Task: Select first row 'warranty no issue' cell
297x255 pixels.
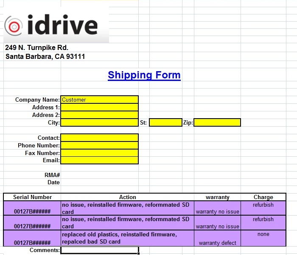Action: click(217, 208)
